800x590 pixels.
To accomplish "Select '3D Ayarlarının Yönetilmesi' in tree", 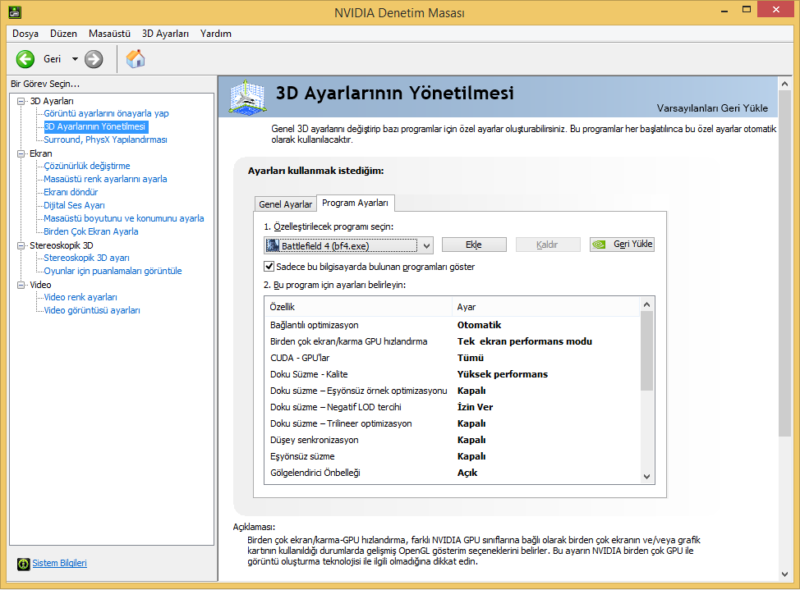I will point(95,126).
